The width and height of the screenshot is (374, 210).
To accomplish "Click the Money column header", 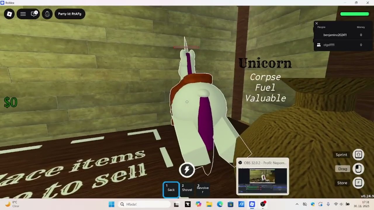I will coord(361,27).
